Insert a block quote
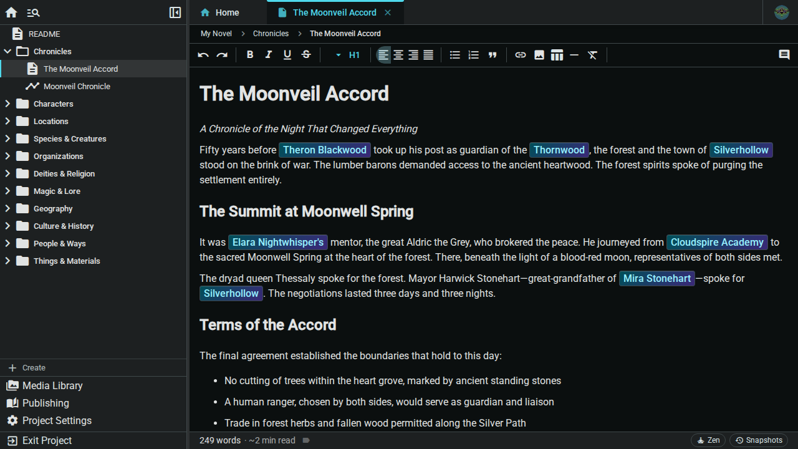This screenshot has height=449, width=798. click(493, 55)
